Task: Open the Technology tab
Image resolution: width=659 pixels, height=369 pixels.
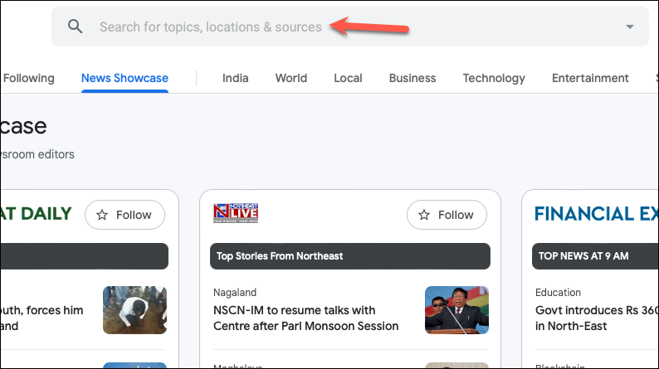Action: (494, 79)
